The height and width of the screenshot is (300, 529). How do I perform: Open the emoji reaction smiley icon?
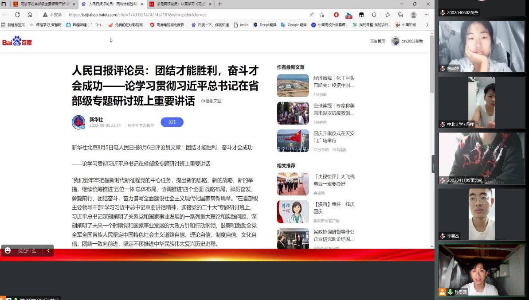[8, 250]
